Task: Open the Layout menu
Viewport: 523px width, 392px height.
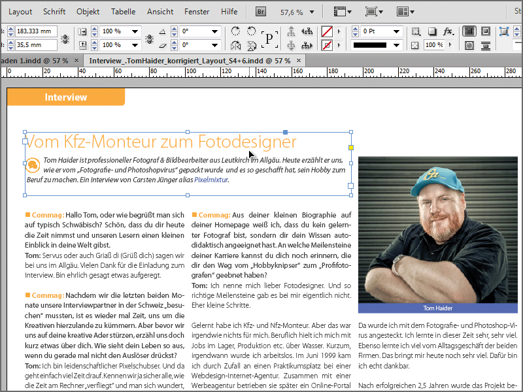Action: coord(20,12)
